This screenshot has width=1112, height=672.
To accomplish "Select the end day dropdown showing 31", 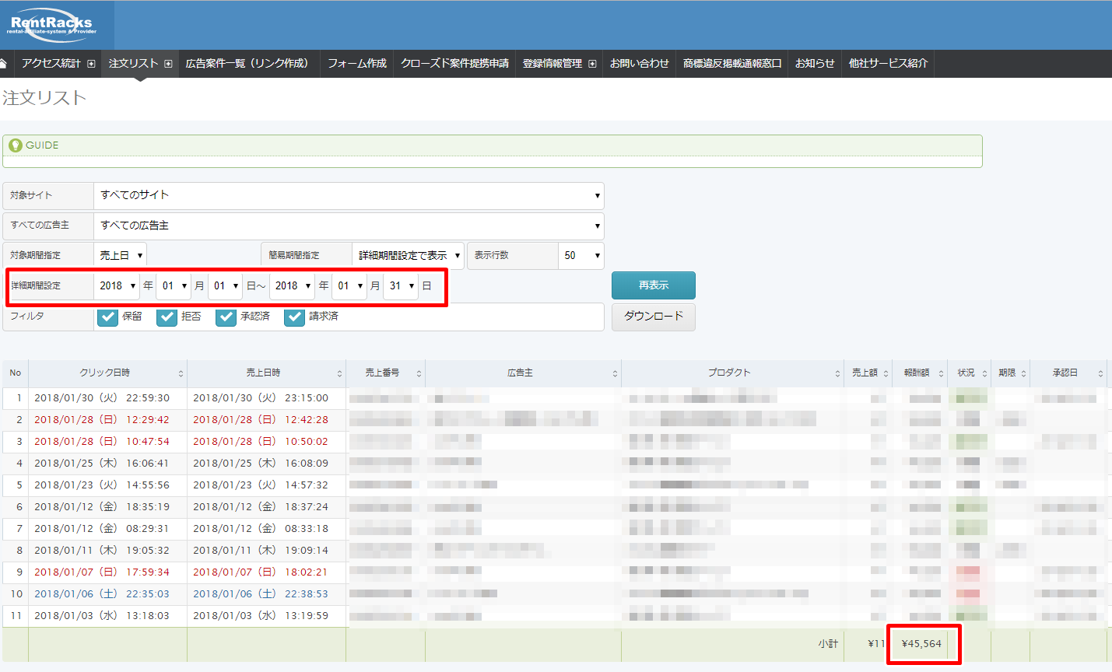I will pyautogui.click(x=401, y=286).
